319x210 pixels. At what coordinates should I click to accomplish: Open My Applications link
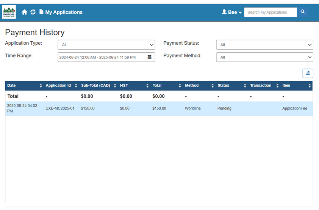[61, 12]
